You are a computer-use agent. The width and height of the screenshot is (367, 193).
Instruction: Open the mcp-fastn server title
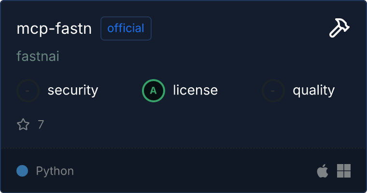pos(54,29)
